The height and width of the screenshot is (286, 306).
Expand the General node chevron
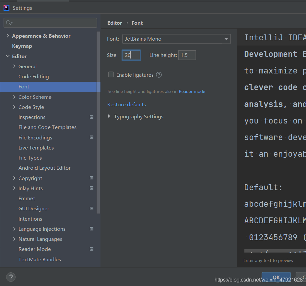click(x=14, y=66)
